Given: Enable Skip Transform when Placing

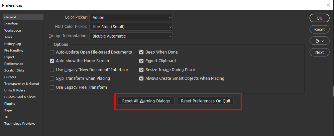Looking at the screenshot, I should point(52,78).
